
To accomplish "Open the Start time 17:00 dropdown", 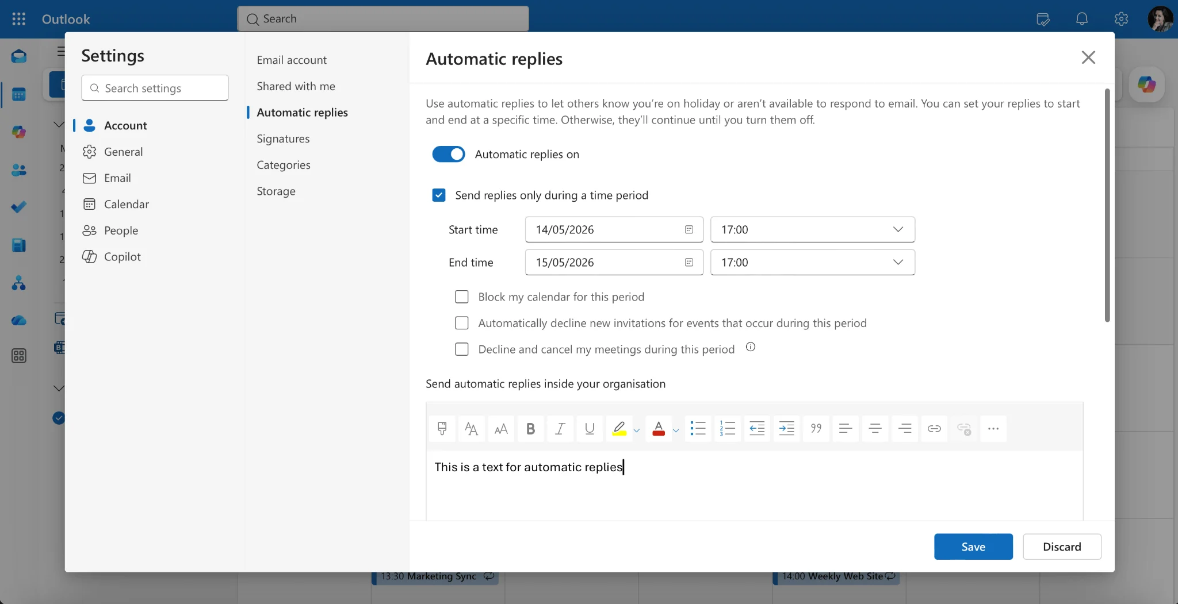I will (813, 230).
